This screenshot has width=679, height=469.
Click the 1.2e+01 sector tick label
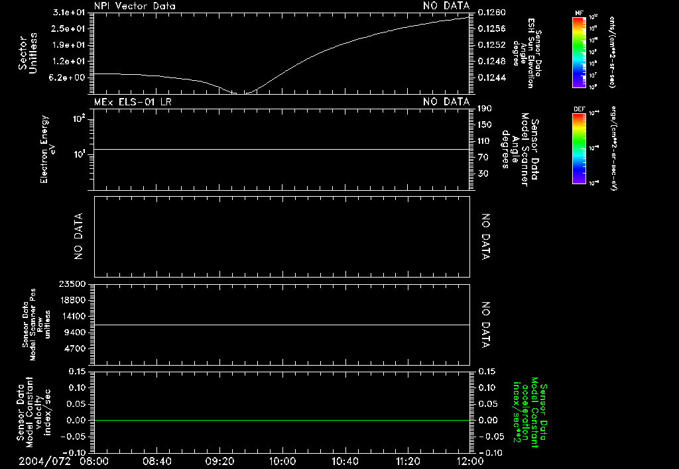(69, 62)
